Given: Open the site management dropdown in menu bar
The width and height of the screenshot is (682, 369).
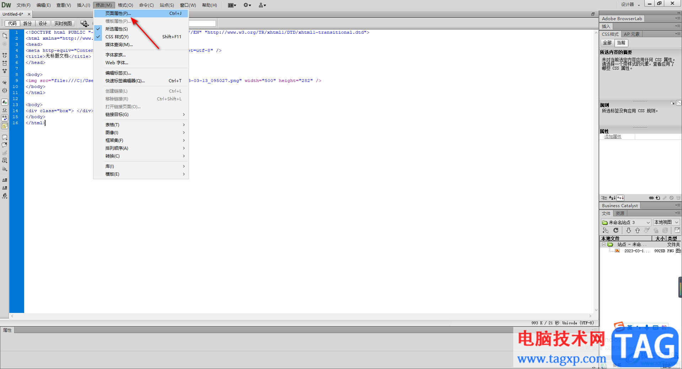Looking at the screenshot, I should point(262,5).
